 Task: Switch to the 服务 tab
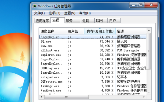(73, 21)
